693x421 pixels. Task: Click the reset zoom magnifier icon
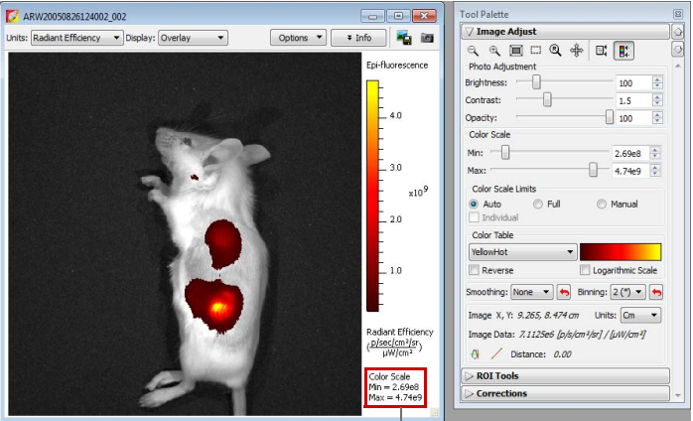(555, 51)
